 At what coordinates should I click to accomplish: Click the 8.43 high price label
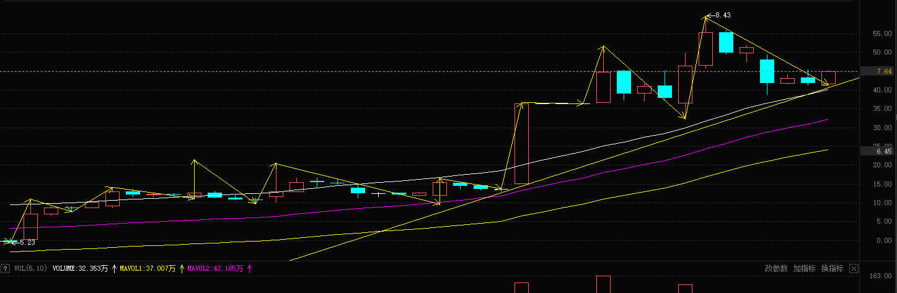pos(722,15)
